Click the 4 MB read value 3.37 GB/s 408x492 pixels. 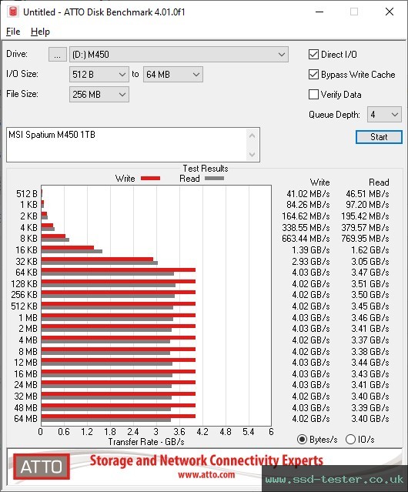[x=370, y=340]
